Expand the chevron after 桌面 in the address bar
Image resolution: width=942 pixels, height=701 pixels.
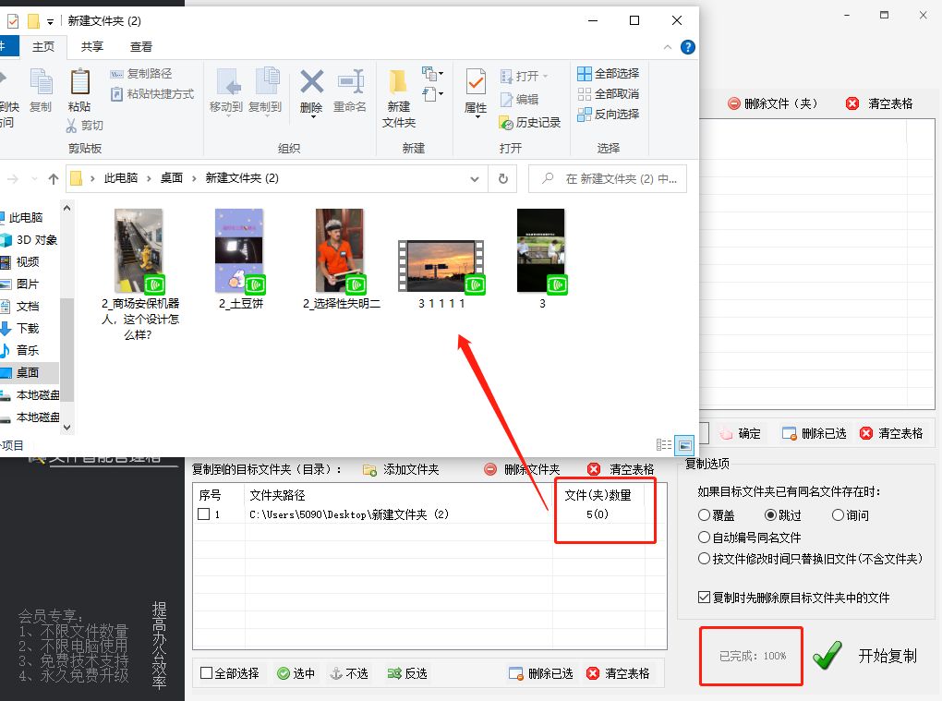[x=194, y=178]
